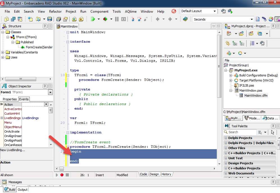Screen dimensions: 280x193
Task: Click the Save floppy disk icon
Action: click(50, 19)
